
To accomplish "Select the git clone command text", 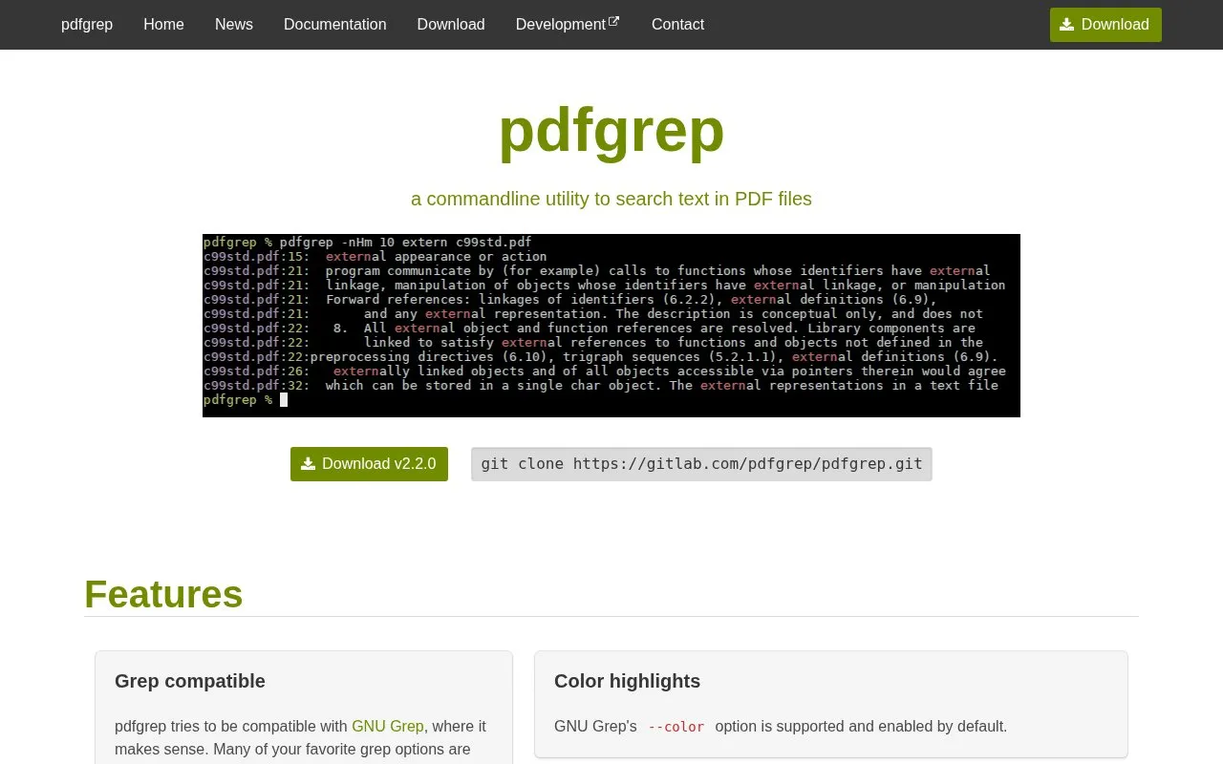I will tap(701, 464).
